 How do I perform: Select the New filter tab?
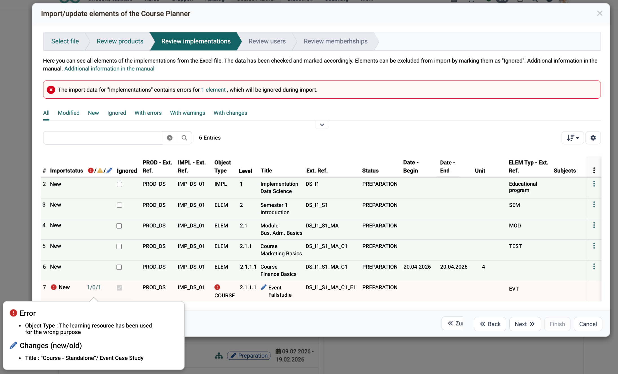tap(93, 113)
